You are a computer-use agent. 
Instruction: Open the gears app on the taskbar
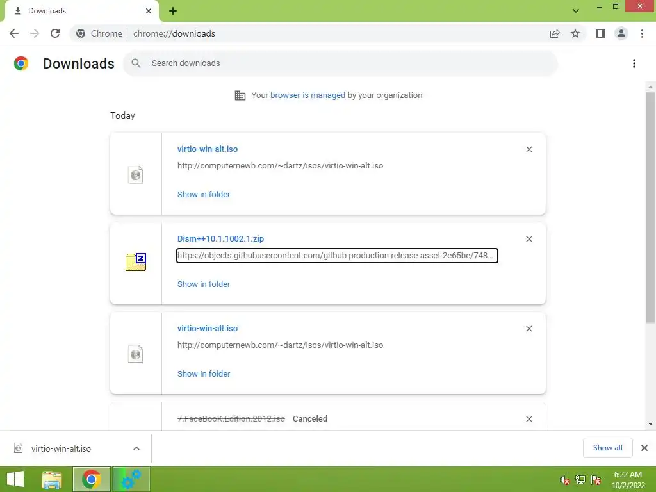click(131, 479)
